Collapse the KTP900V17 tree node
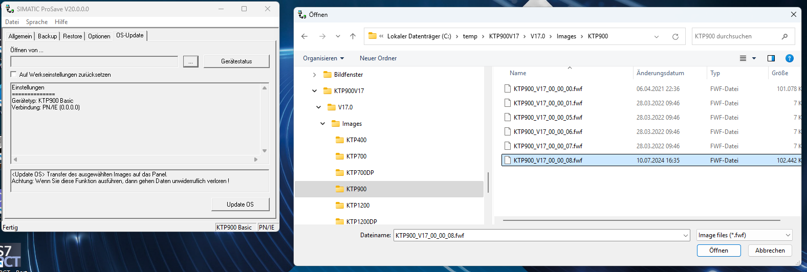This screenshot has width=807, height=272. coord(314,91)
